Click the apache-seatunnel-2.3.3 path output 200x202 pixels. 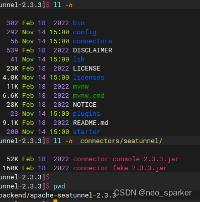[73, 195]
